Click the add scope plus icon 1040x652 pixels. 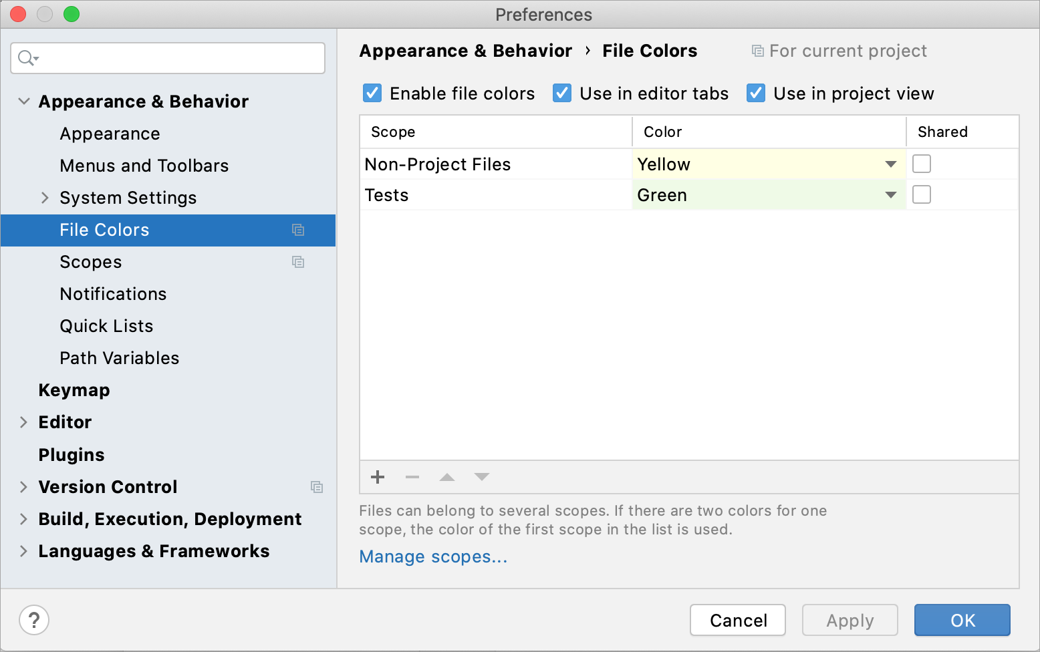point(378,477)
